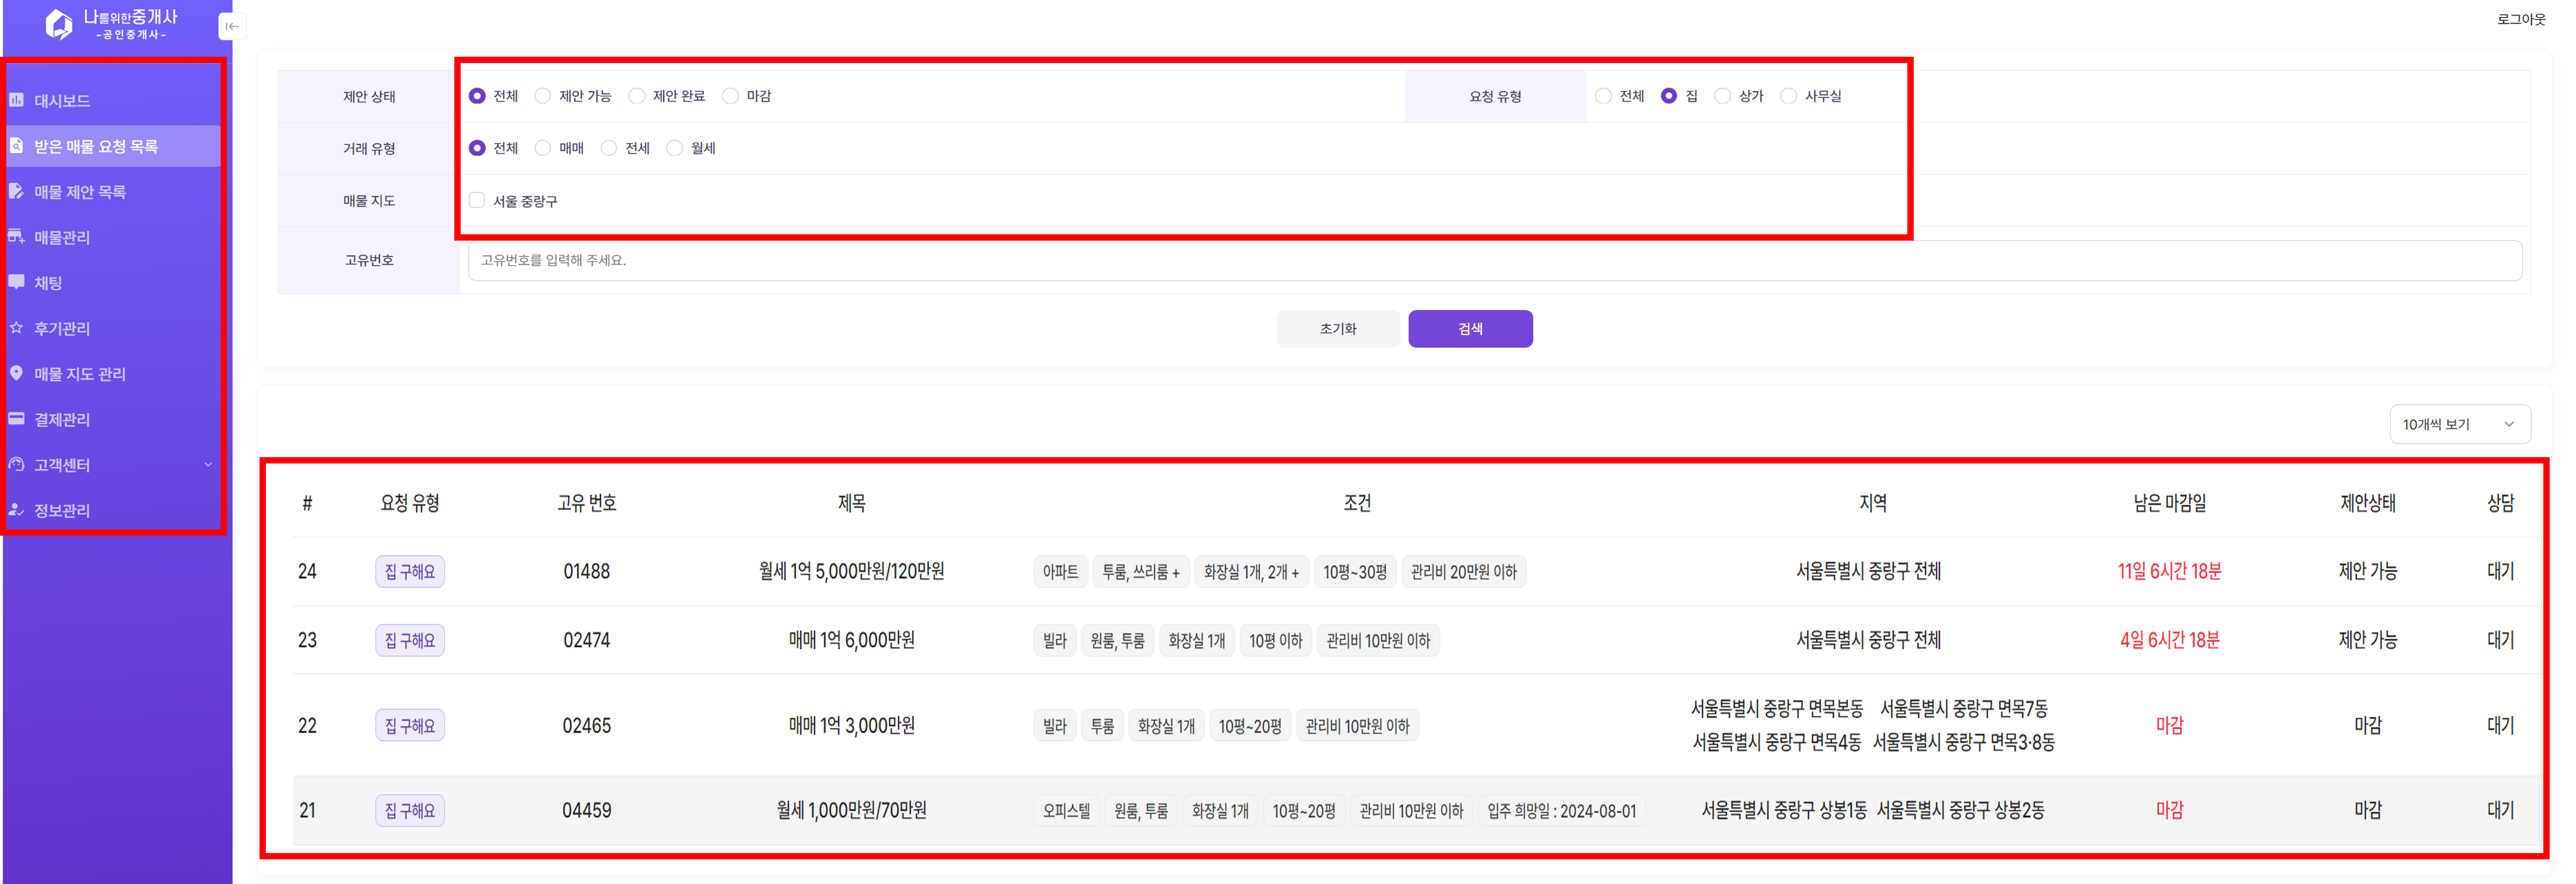2576x884 pixels.
Task: Click 로그아웃 link
Action: (x=2521, y=19)
